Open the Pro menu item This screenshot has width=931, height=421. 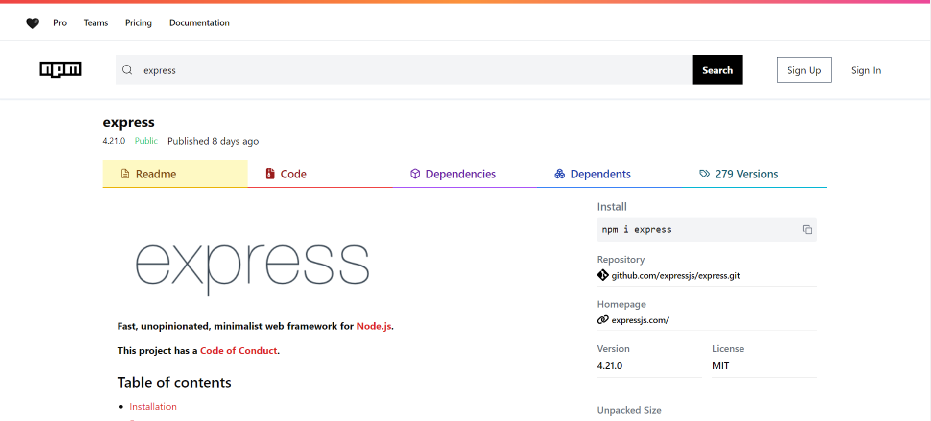tap(60, 22)
